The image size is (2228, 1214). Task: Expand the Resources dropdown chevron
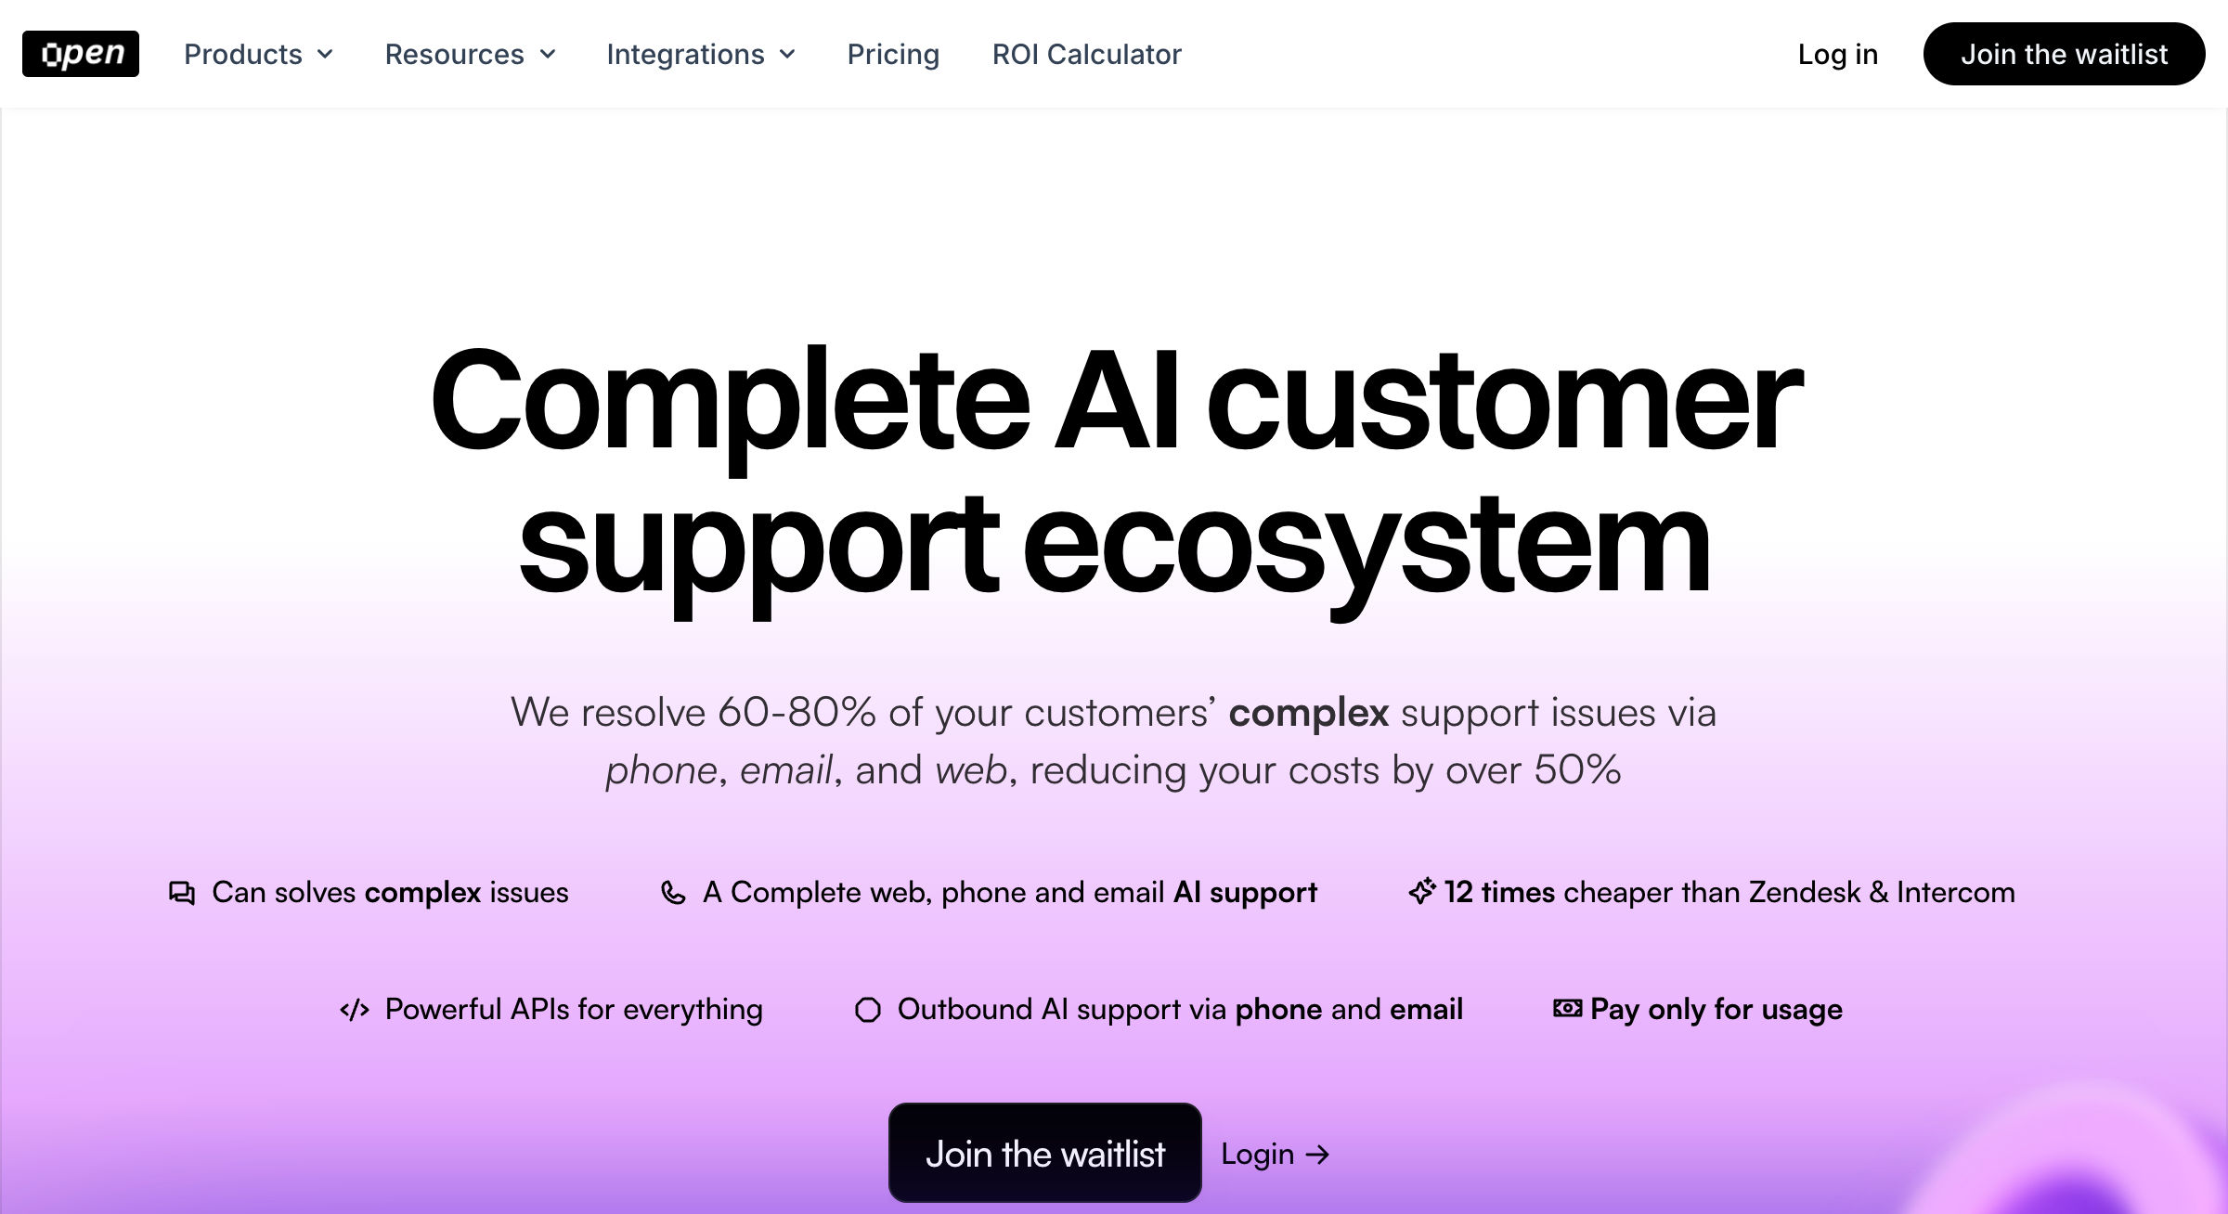[548, 54]
